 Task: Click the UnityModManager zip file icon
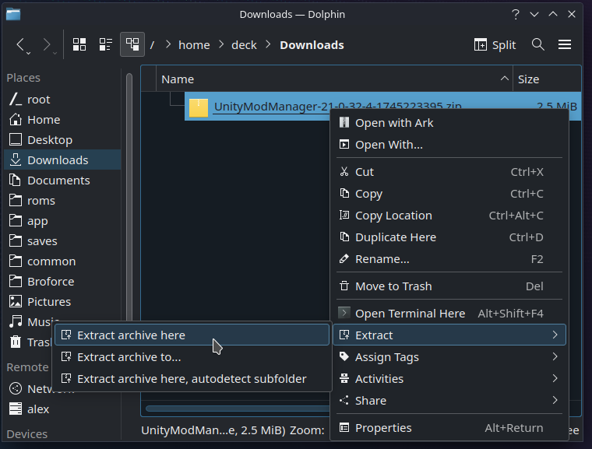tap(199, 107)
